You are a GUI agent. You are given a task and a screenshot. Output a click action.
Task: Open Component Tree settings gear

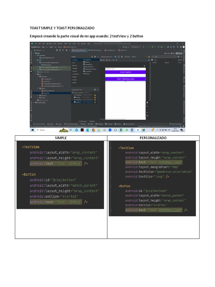pos(95,90)
